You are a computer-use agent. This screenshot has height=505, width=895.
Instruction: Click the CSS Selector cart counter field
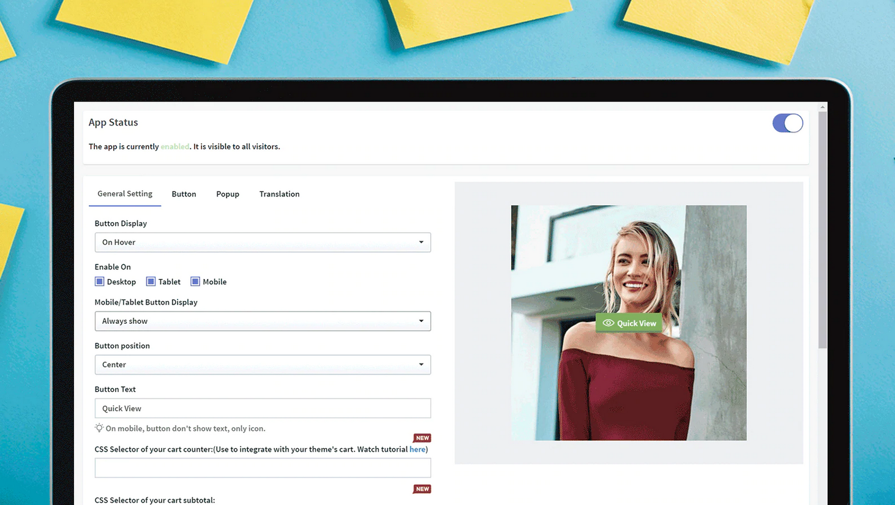click(x=263, y=468)
